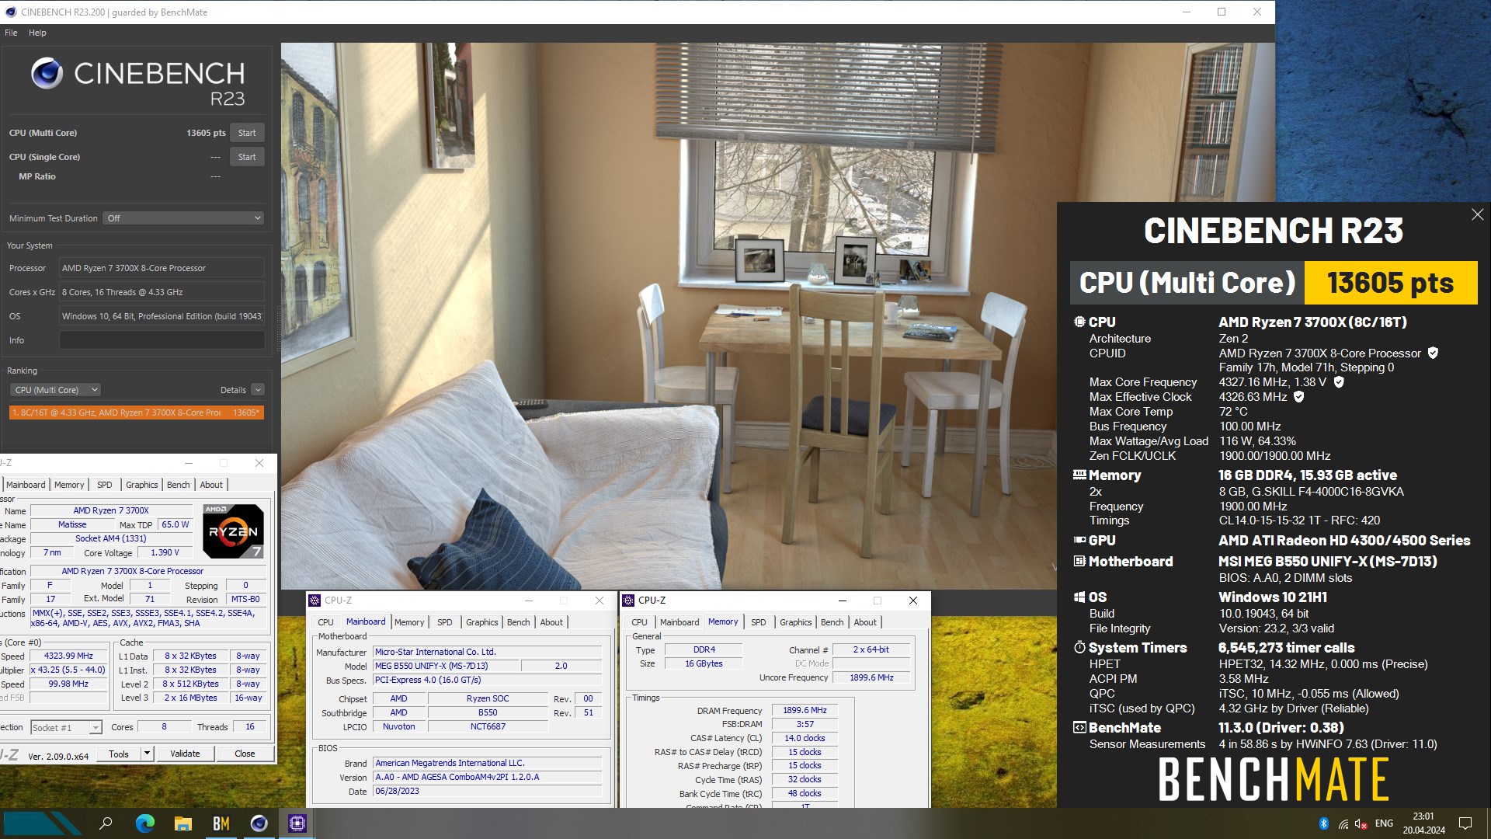
Task: Launch Microsoft Edge from the taskbar
Action: (x=144, y=823)
